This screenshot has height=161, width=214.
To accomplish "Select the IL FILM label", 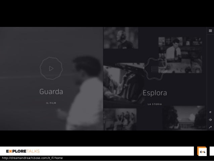I will click(51, 103).
